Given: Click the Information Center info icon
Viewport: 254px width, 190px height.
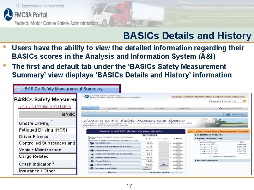Looking at the screenshot, I should (220, 108).
